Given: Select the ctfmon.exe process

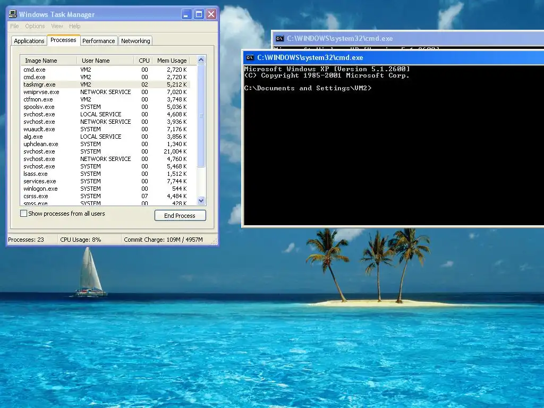Looking at the screenshot, I should 106,99.
